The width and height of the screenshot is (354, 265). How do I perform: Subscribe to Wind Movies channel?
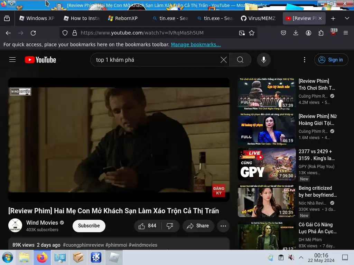click(x=89, y=226)
